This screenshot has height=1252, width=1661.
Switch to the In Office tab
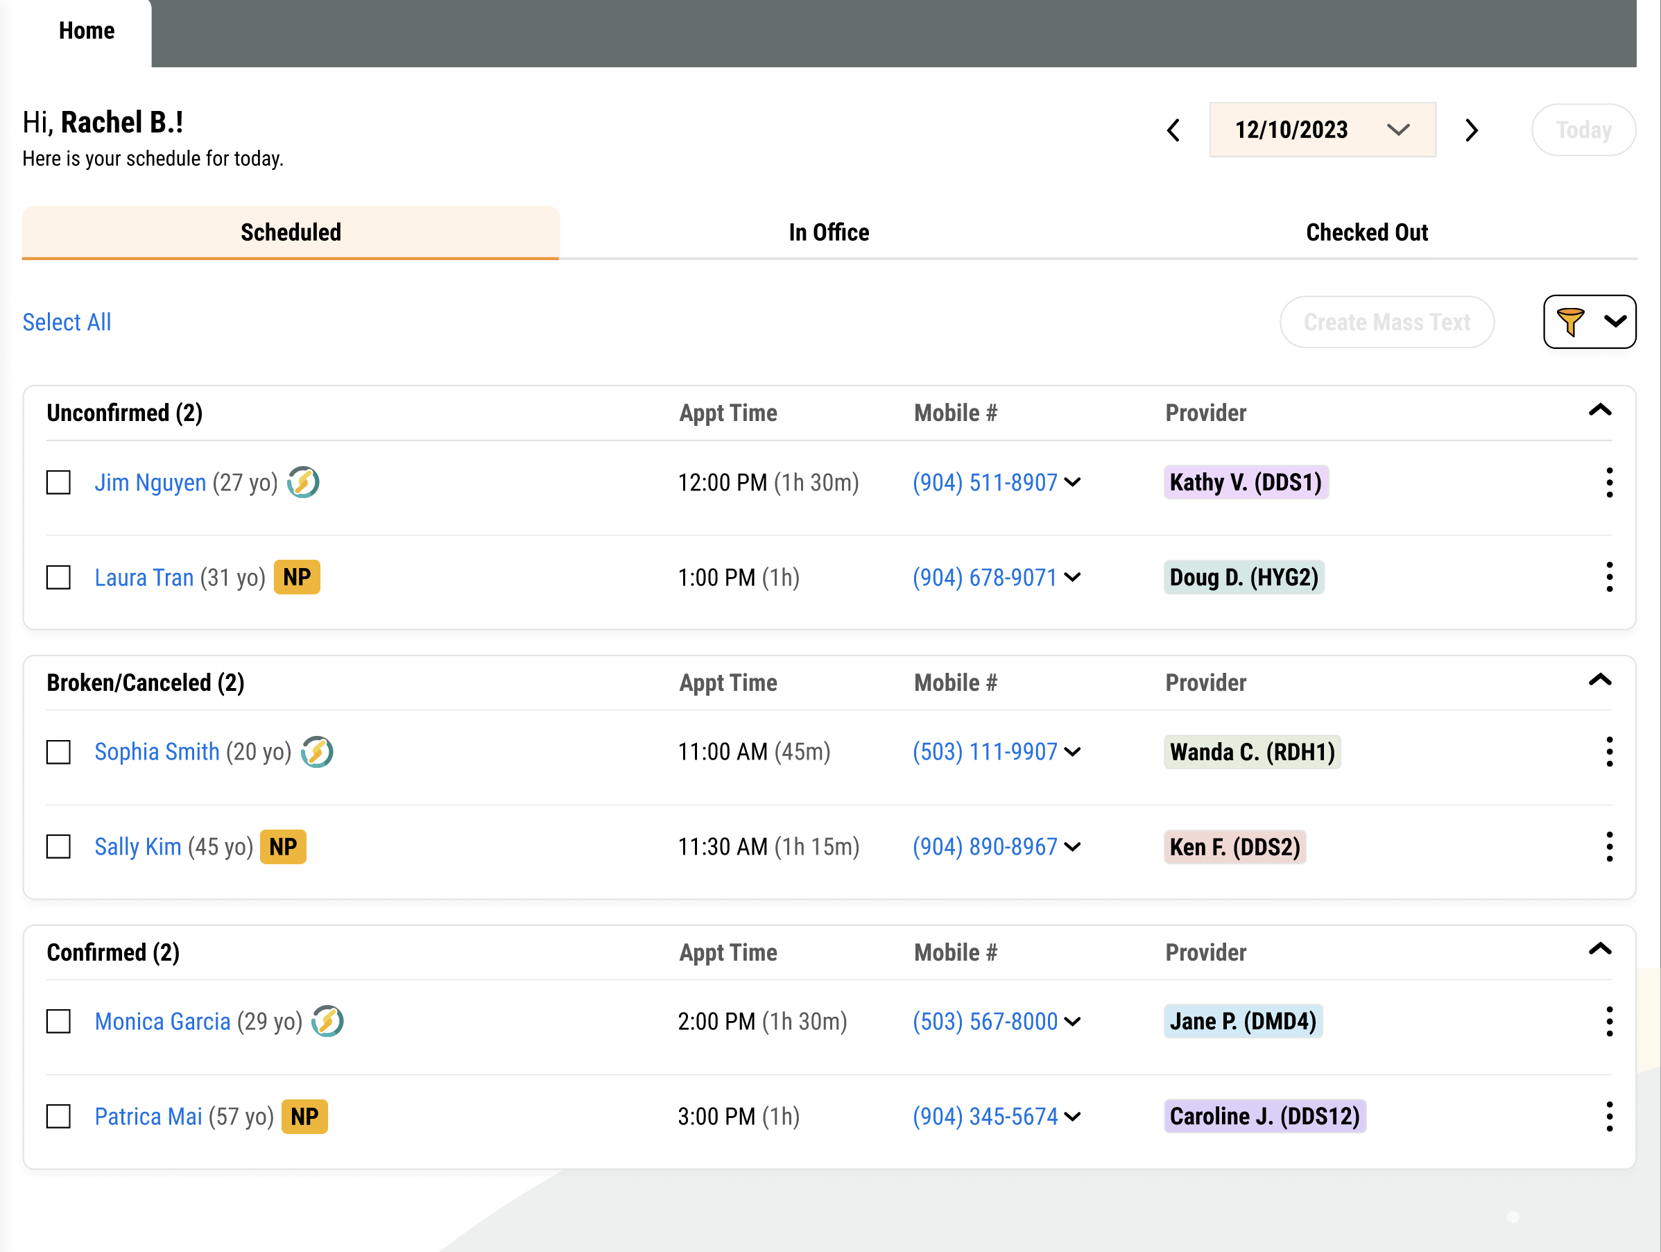829,232
